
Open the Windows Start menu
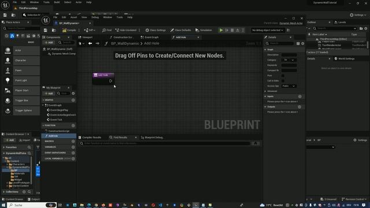(3, 205)
